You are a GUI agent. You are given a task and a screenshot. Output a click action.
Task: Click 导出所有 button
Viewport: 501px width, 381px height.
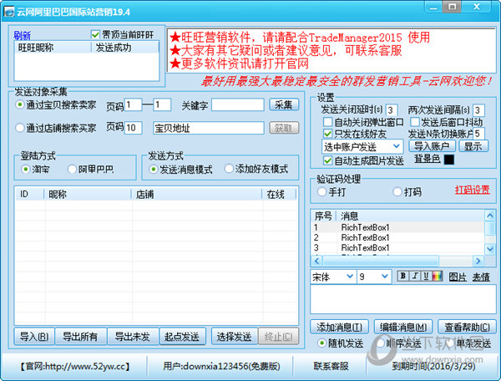(x=80, y=336)
